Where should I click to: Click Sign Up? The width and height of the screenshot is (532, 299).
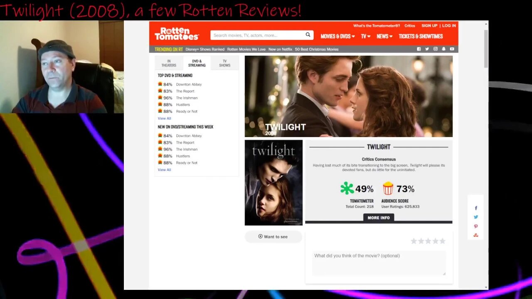[x=429, y=26]
